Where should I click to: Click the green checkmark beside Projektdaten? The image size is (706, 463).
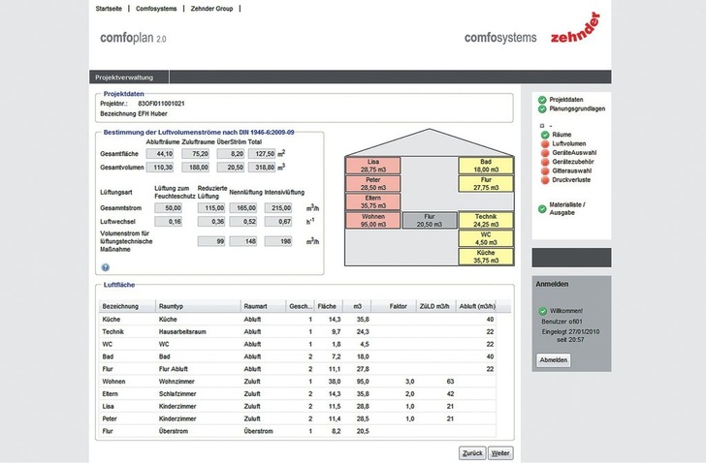click(x=542, y=100)
